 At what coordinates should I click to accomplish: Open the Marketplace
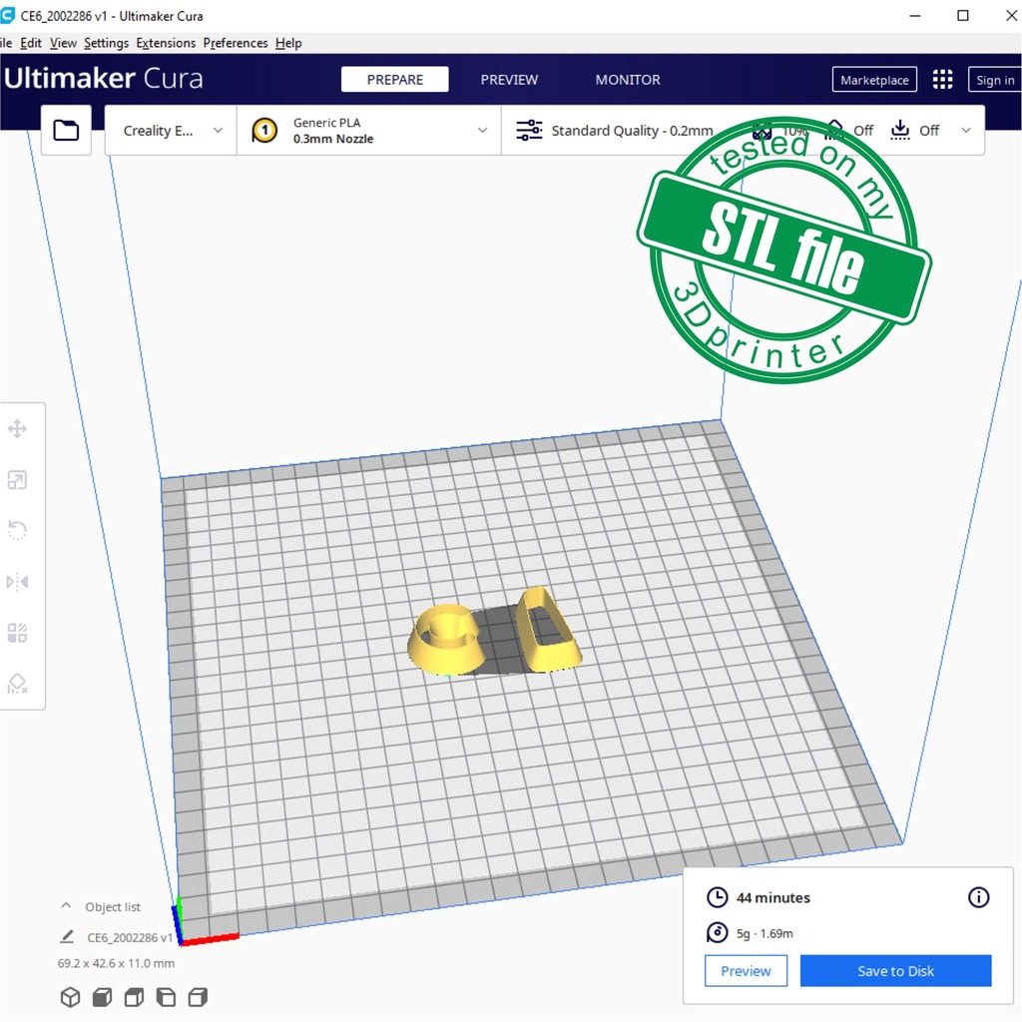pyautogui.click(x=874, y=80)
